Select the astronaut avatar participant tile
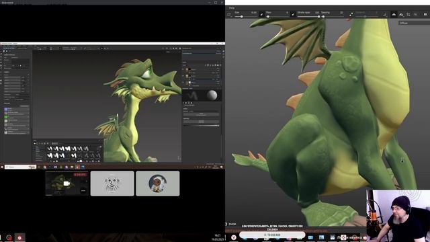This screenshot has width=430, height=242. [158, 184]
